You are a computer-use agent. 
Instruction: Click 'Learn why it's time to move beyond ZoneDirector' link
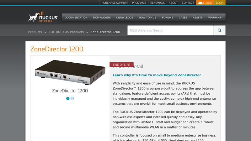click(157, 75)
